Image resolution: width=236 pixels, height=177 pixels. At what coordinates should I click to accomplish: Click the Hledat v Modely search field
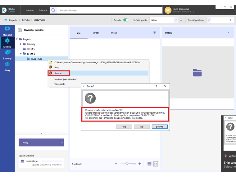point(110,10)
